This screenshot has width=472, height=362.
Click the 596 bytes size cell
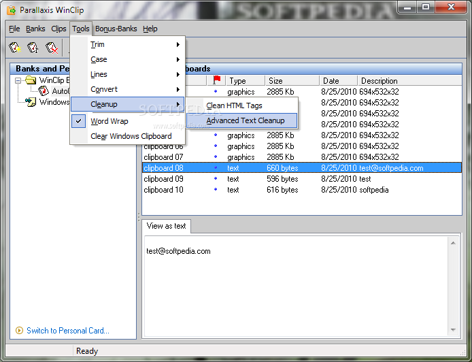[x=282, y=178]
